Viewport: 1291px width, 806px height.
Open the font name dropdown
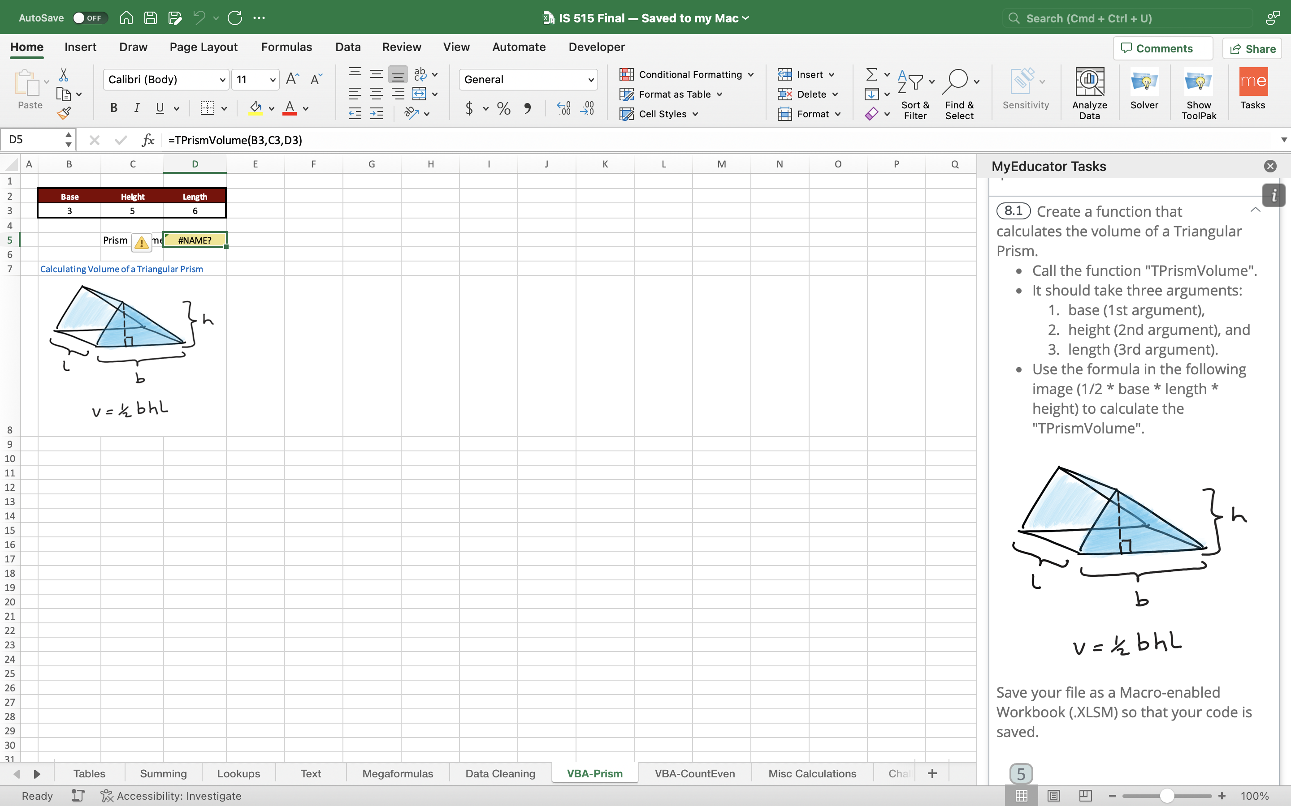(222, 80)
